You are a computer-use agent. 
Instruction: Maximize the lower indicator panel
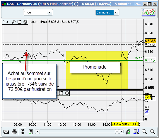point(61,93)
